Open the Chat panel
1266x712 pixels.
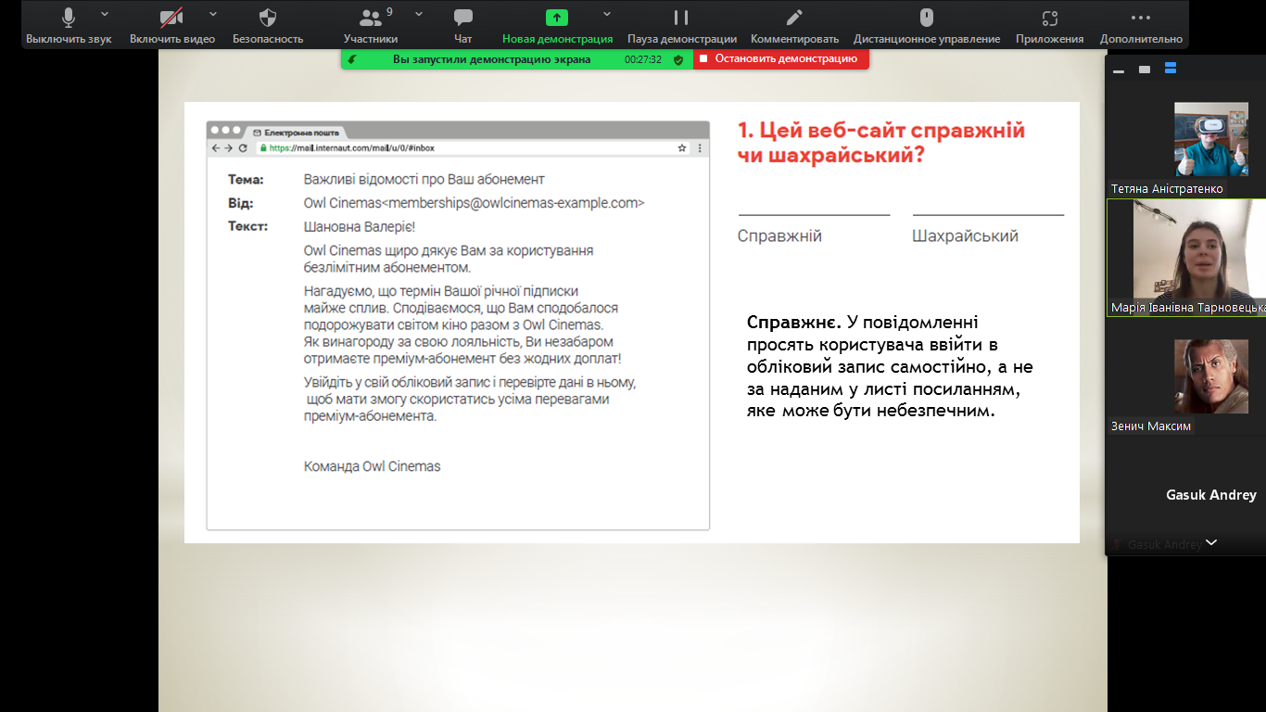pos(463,18)
